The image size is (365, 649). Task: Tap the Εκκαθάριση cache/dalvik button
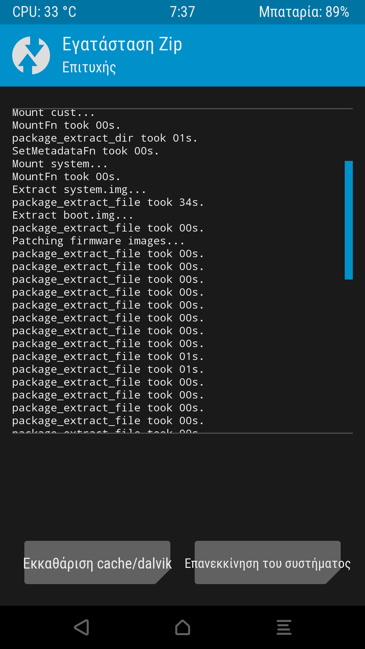[97, 562]
